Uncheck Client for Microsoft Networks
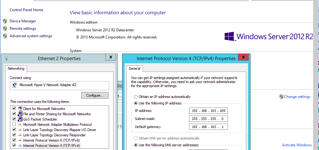Image resolution: width=319 pixels, height=150 pixels. (x=14, y=108)
